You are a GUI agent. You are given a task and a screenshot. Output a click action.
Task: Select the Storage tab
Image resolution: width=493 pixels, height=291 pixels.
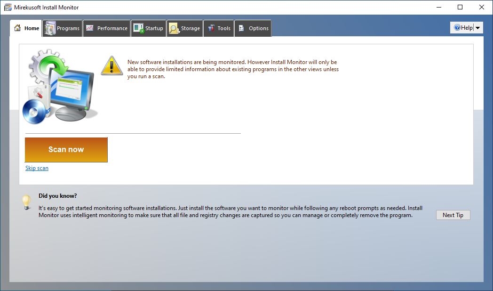click(x=184, y=28)
